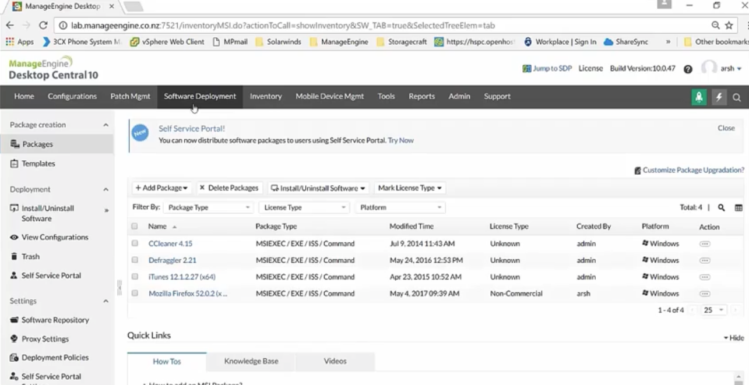749x385 pixels.
Task: Check the iTunes 12.1.2.27 row checkbox
Action: tap(135, 277)
